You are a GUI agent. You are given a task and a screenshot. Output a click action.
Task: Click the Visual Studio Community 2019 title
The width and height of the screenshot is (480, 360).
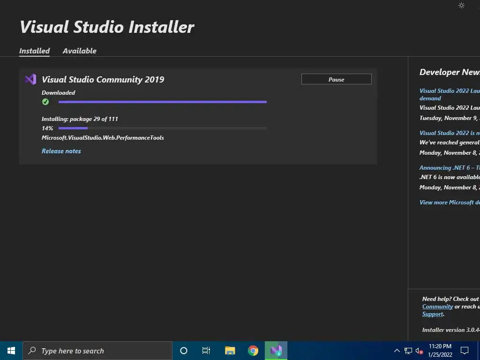pos(103,80)
